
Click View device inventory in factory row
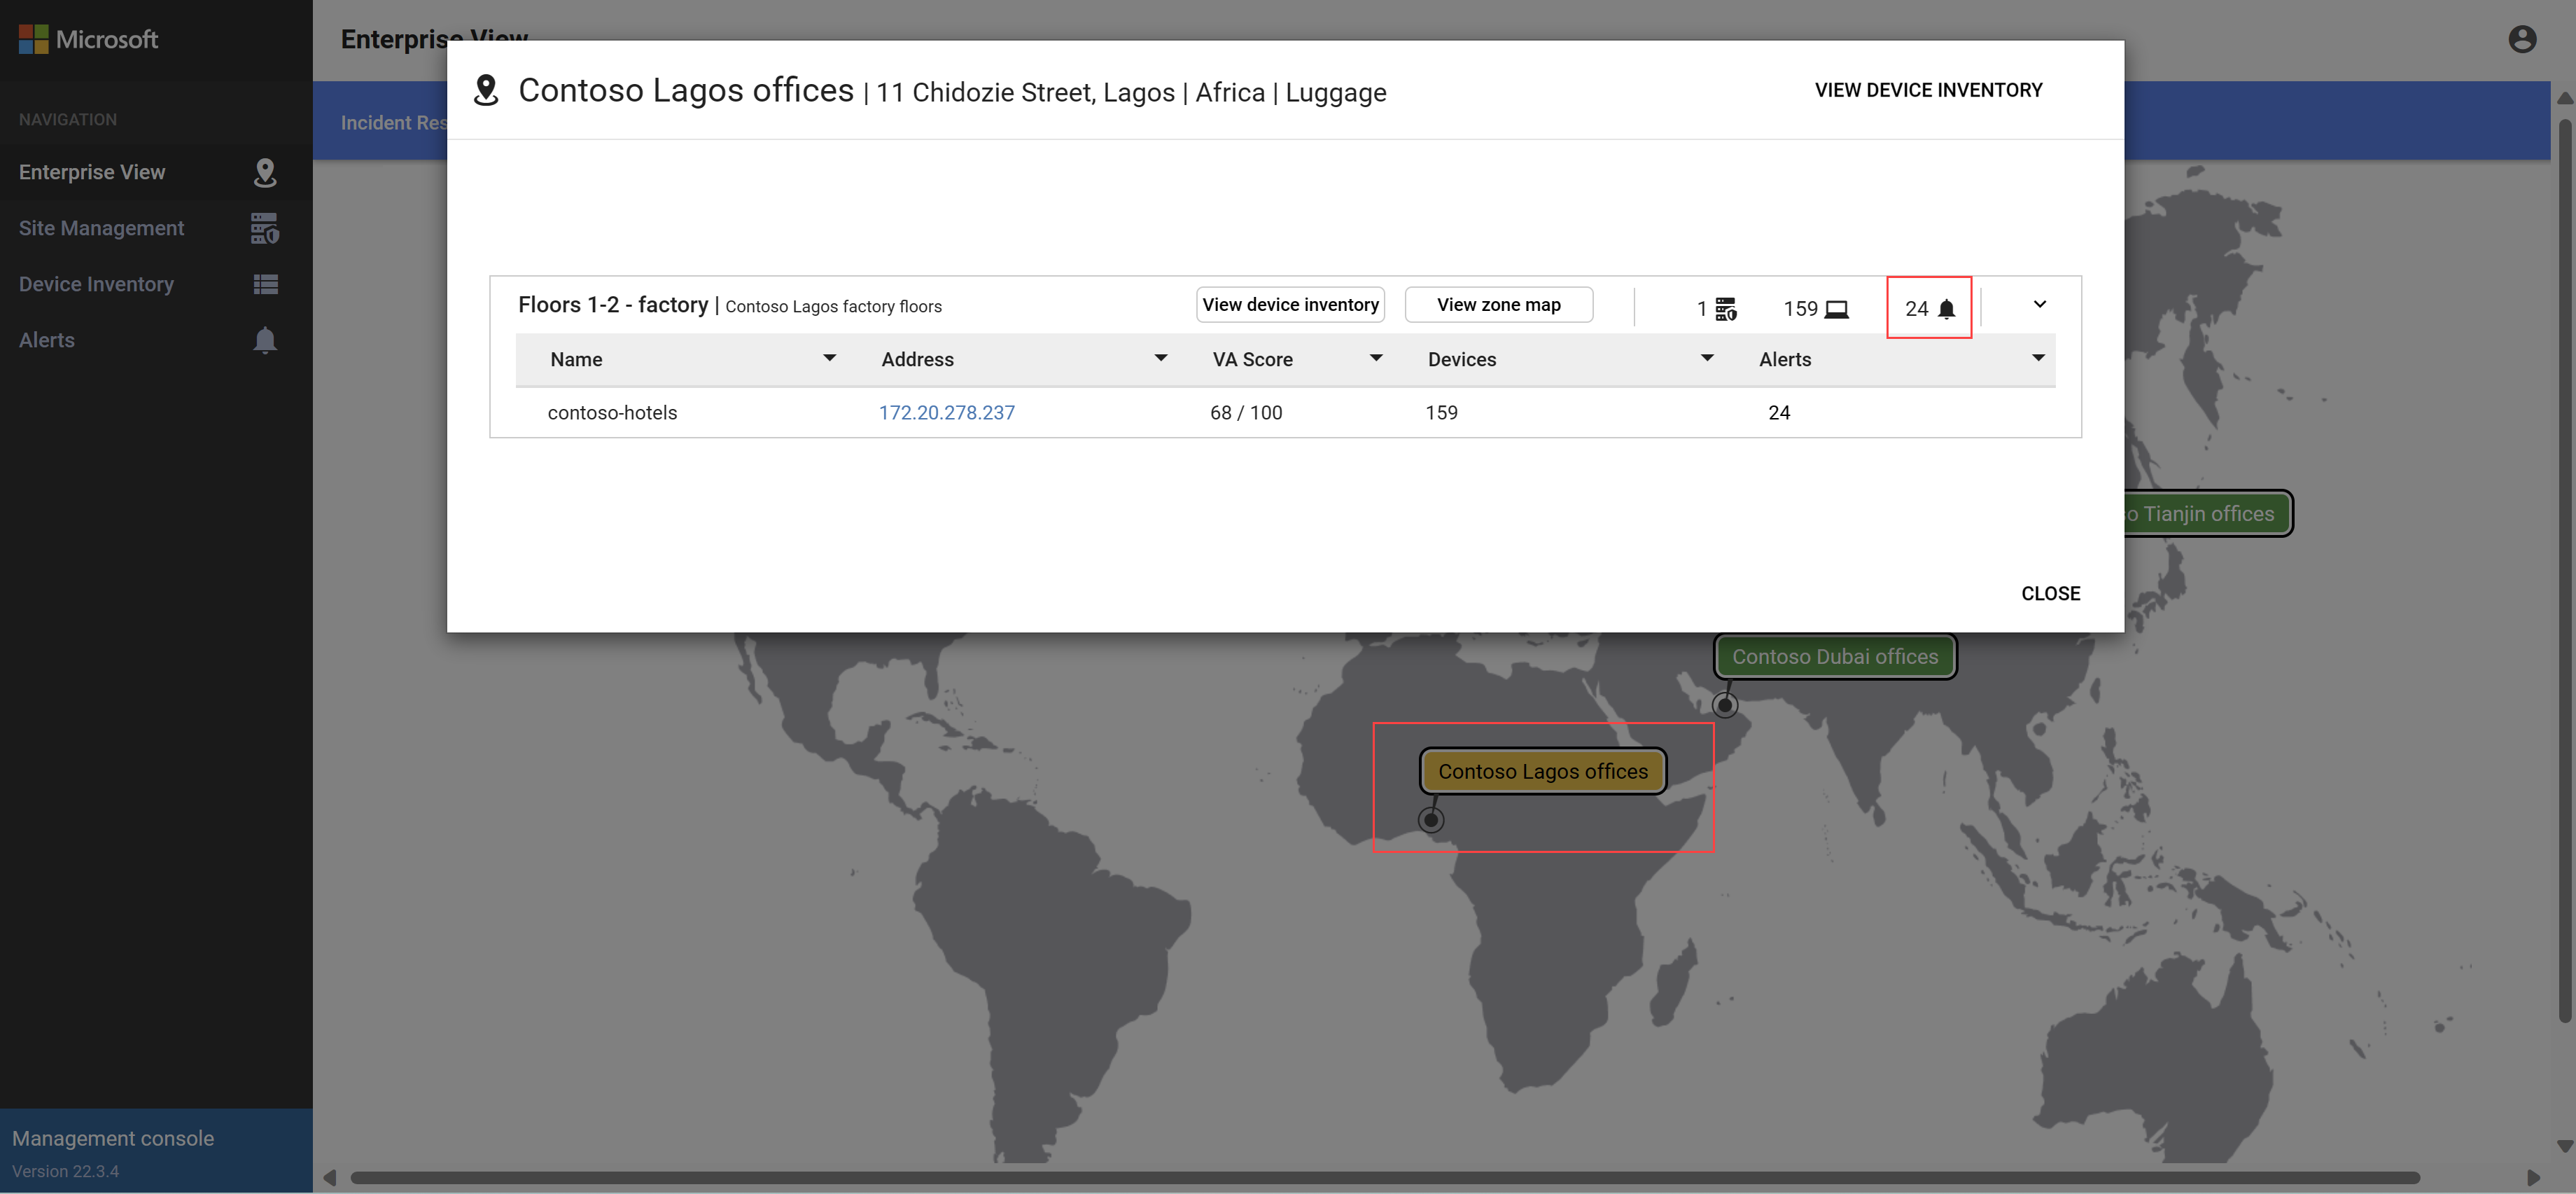click(1289, 304)
